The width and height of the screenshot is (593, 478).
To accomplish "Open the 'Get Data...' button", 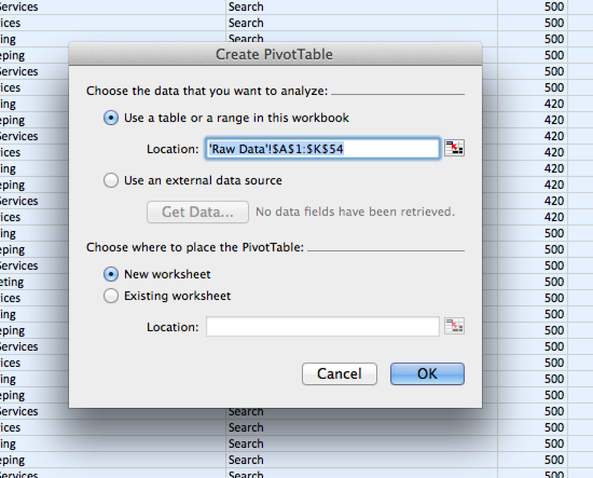I will point(197,212).
